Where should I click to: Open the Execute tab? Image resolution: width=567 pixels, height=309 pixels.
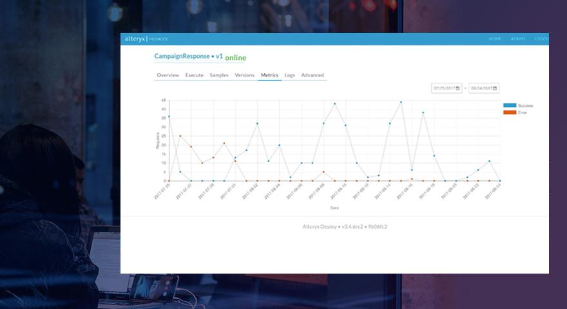(194, 75)
